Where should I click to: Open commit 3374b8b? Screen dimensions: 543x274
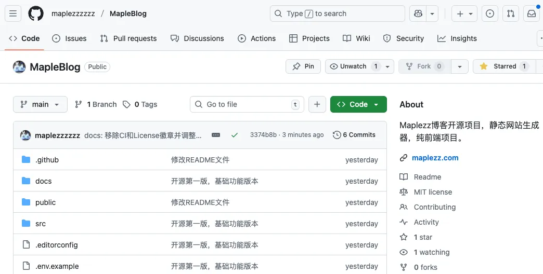coord(263,135)
